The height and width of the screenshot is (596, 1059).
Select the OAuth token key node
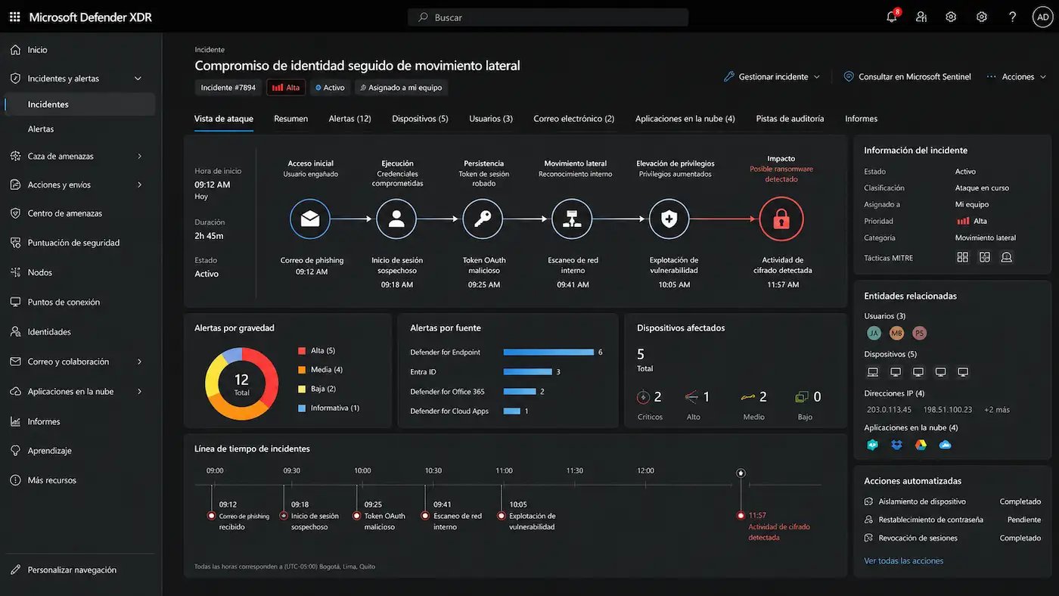point(483,219)
